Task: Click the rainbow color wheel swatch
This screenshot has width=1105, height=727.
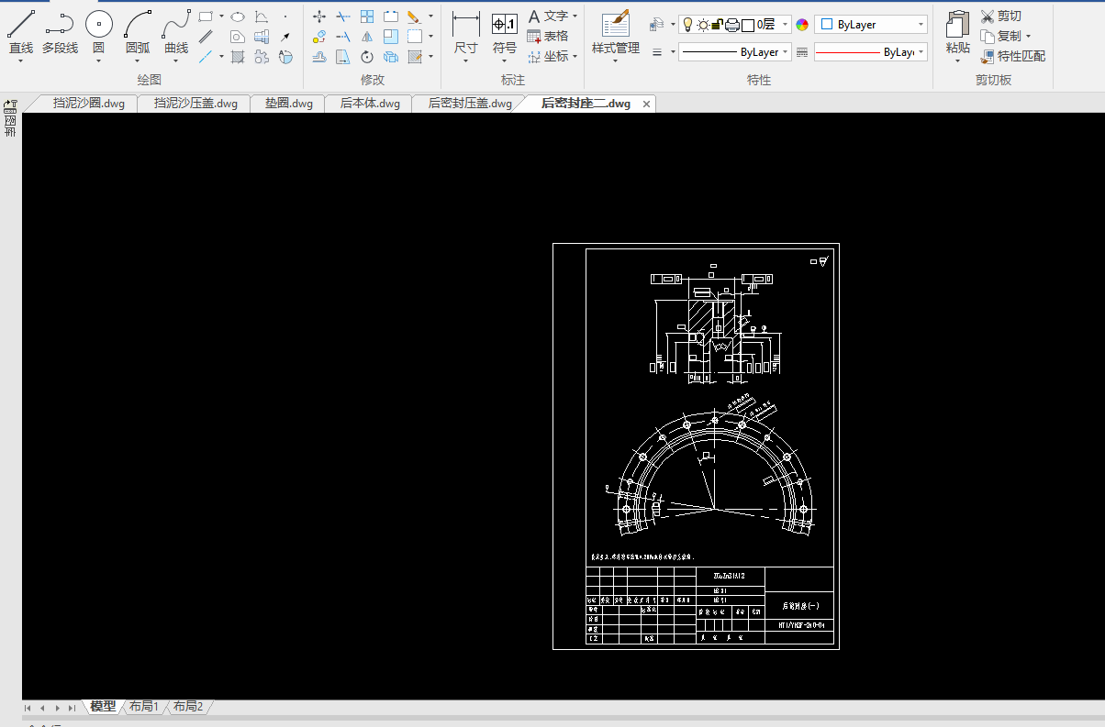Action: coord(802,25)
